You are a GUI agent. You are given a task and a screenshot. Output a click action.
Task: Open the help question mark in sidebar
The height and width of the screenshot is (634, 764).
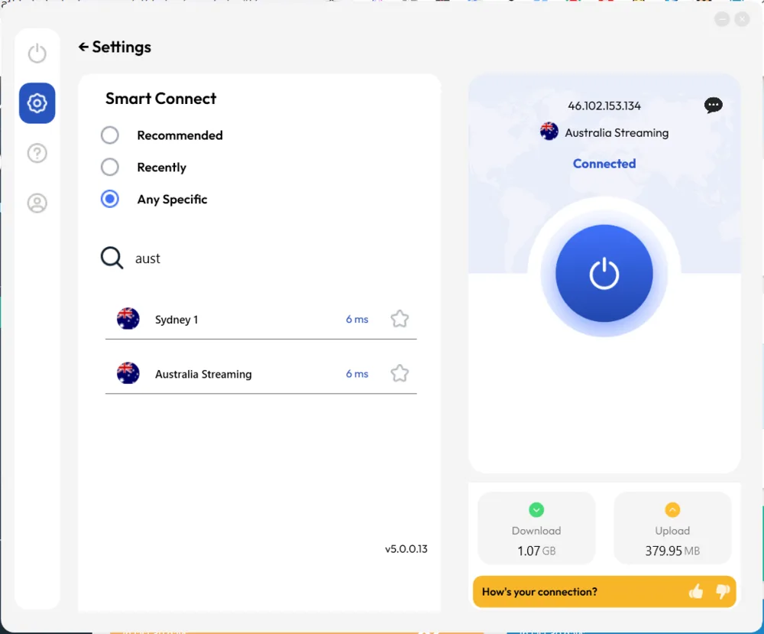click(x=37, y=153)
